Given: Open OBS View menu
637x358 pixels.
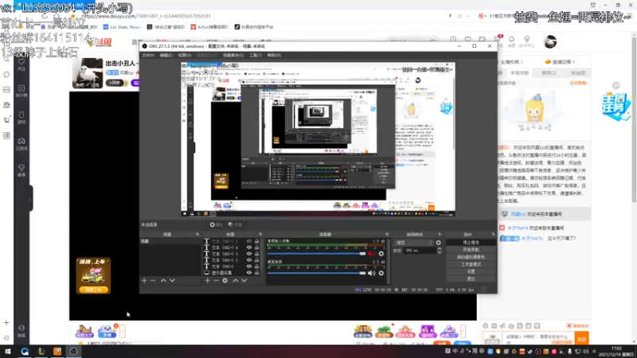Looking at the screenshot, I should tap(184, 55).
